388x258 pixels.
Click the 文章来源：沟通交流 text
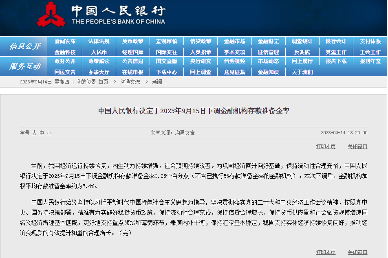click(x=172, y=133)
